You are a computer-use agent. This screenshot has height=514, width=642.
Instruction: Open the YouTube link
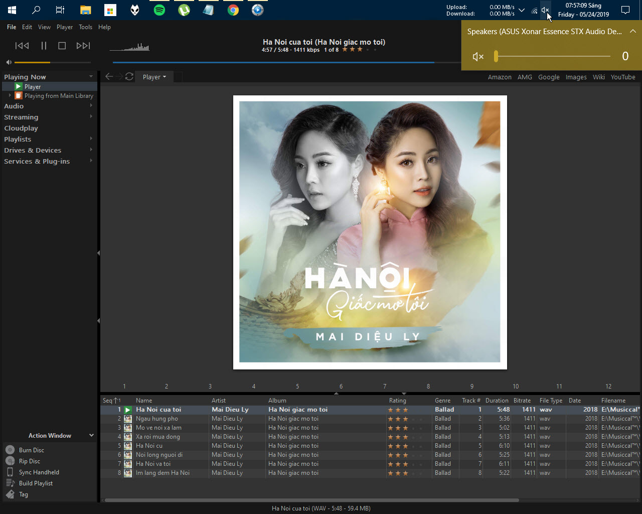(623, 77)
